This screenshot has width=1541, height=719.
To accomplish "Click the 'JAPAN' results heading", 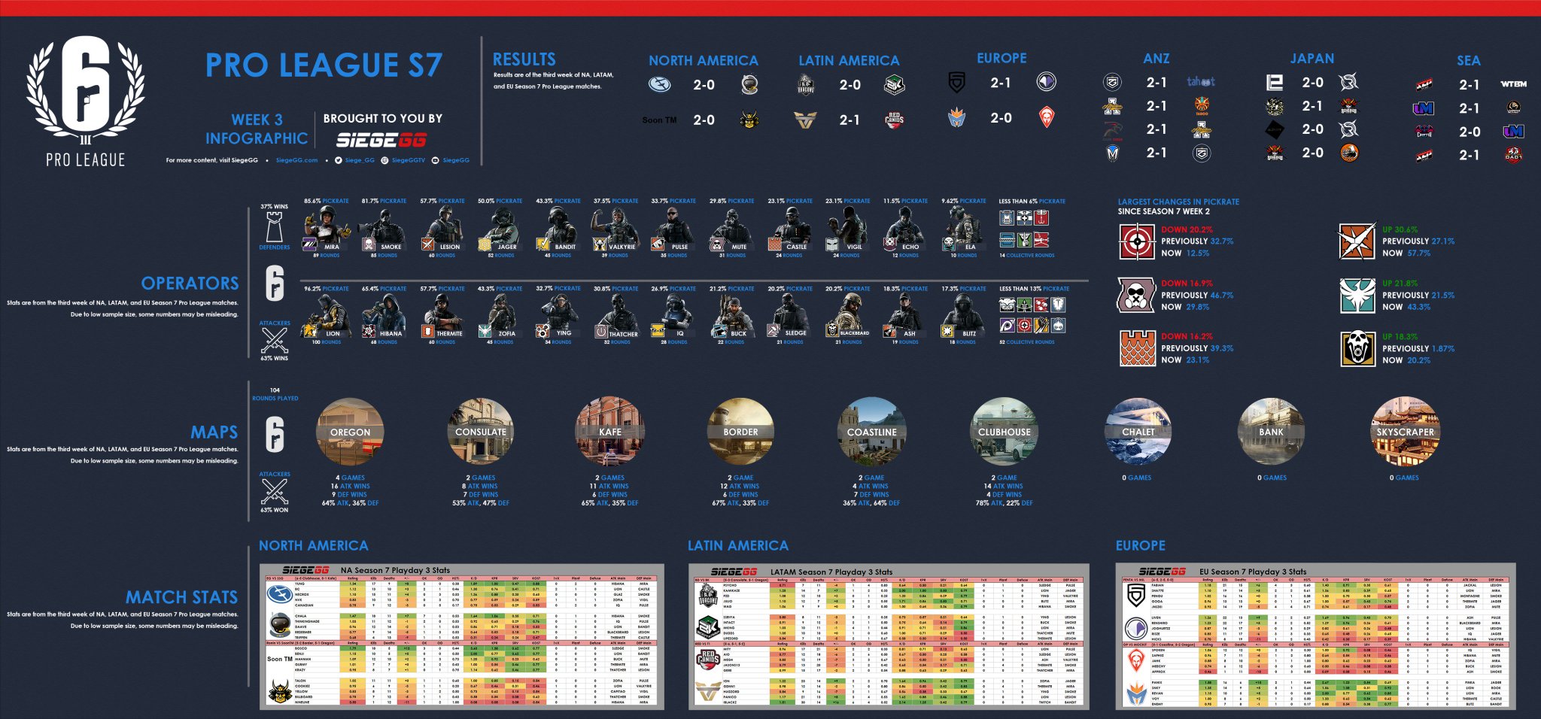I will [x=1312, y=59].
